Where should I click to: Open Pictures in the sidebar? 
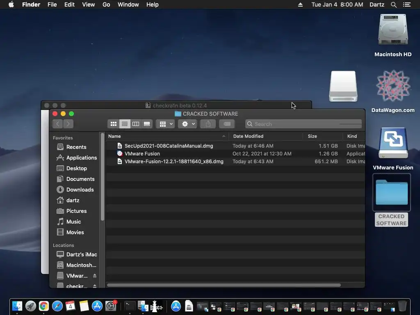pos(76,211)
